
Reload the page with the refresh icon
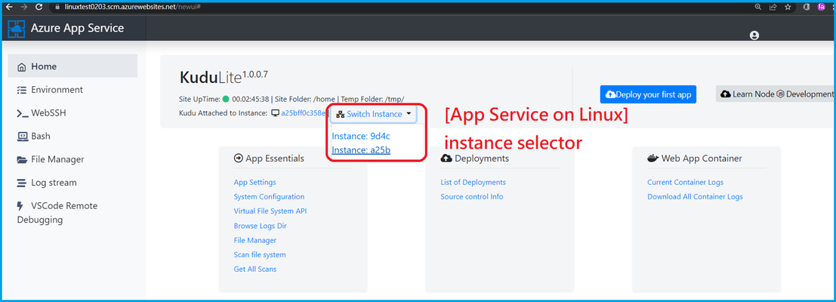coord(39,7)
